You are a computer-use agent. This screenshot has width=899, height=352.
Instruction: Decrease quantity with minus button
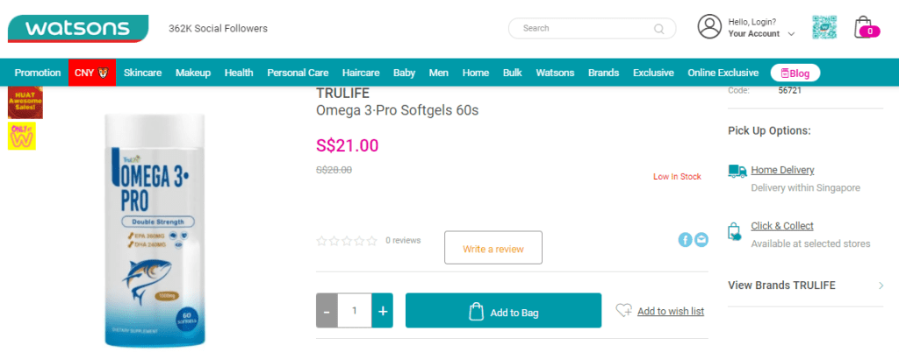click(x=327, y=311)
